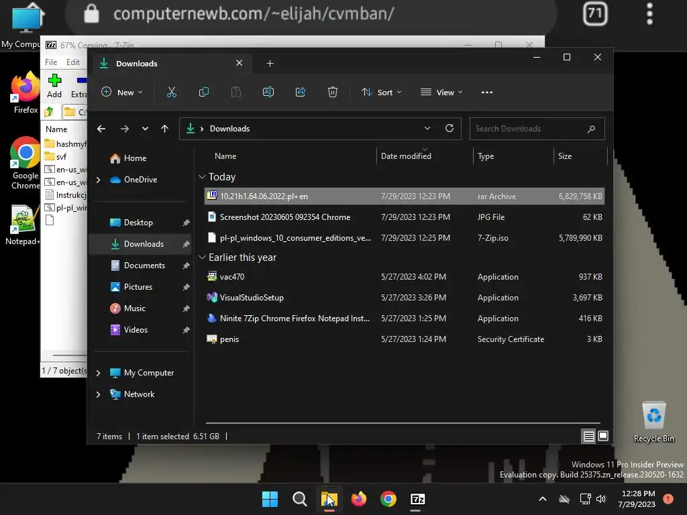The height and width of the screenshot is (515, 687).
Task: Open Google Chrome desktop shortcut
Action: pyautogui.click(x=25, y=163)
